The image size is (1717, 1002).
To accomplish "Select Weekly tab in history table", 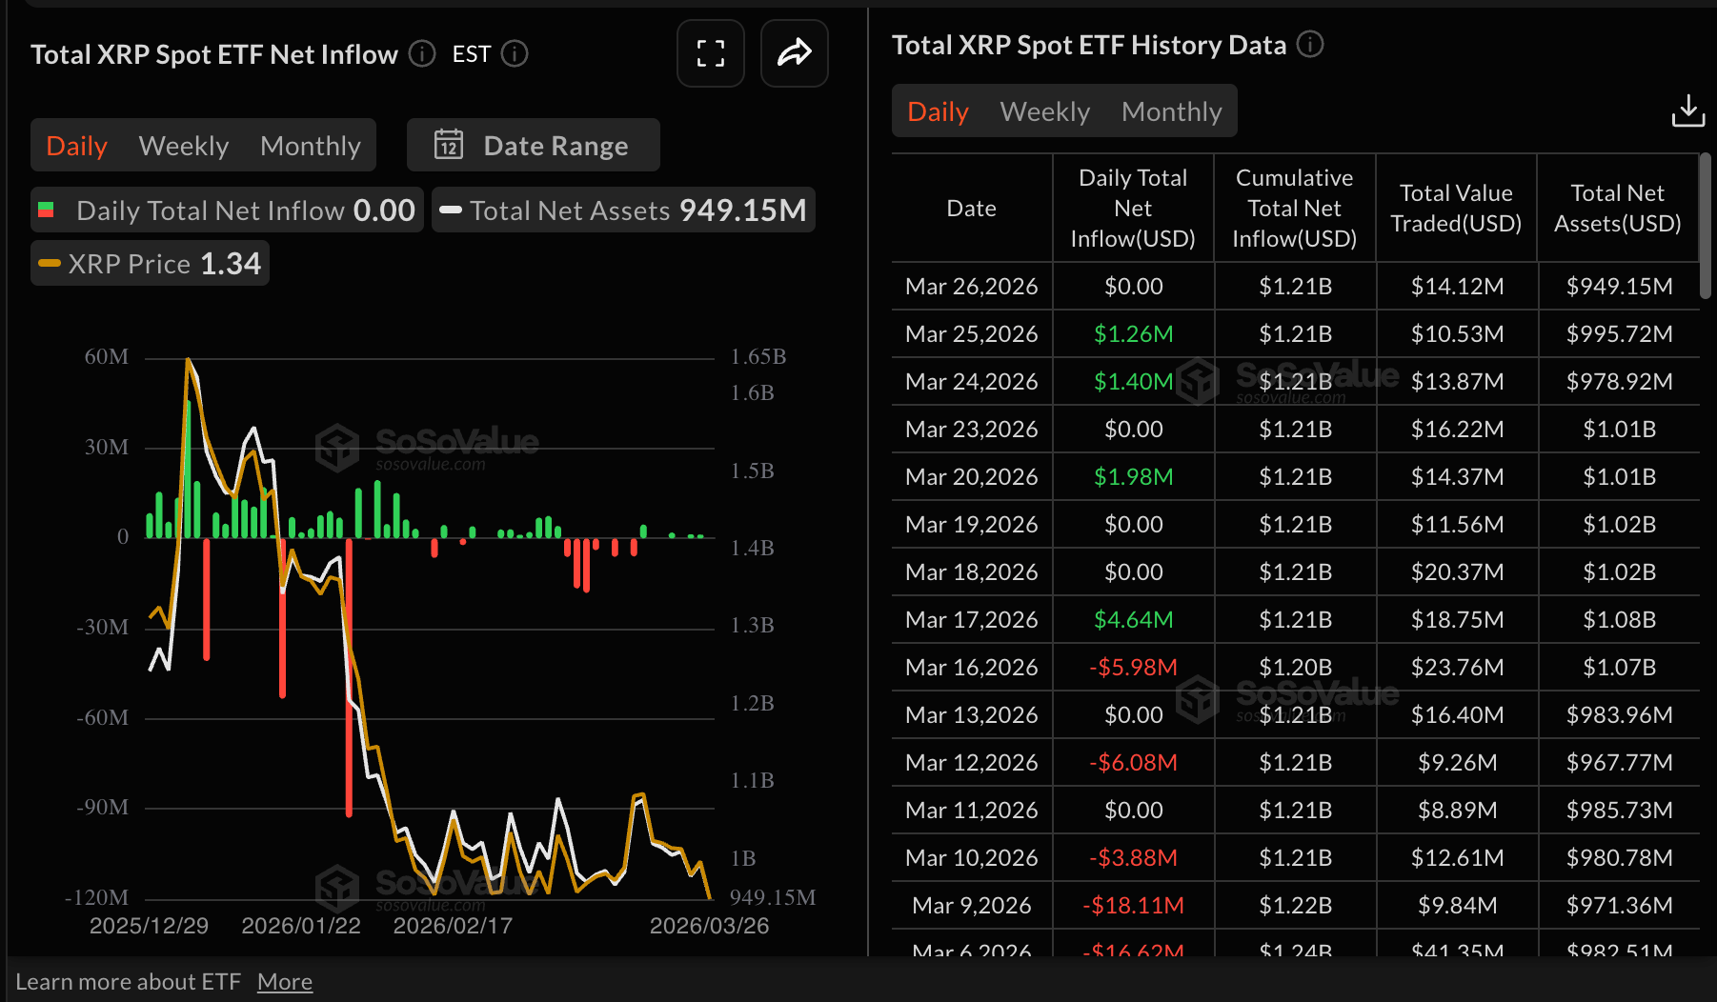I will click(x=1044, y=111).
